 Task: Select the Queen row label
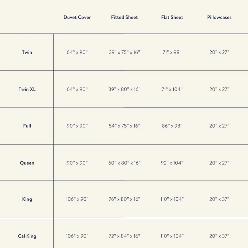(x=27, y=163)
